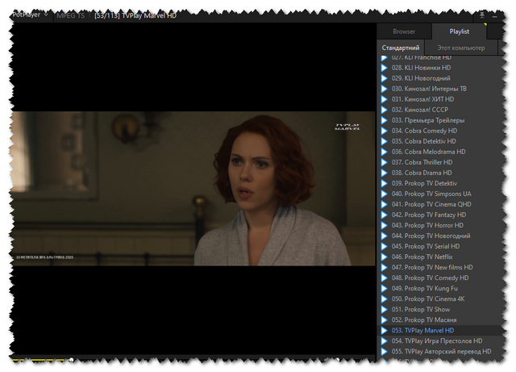This screenshot has width=516, height=372.
Task: Click play icon beside 045. Prokop TV Serial HD
Action: [384, 247]
